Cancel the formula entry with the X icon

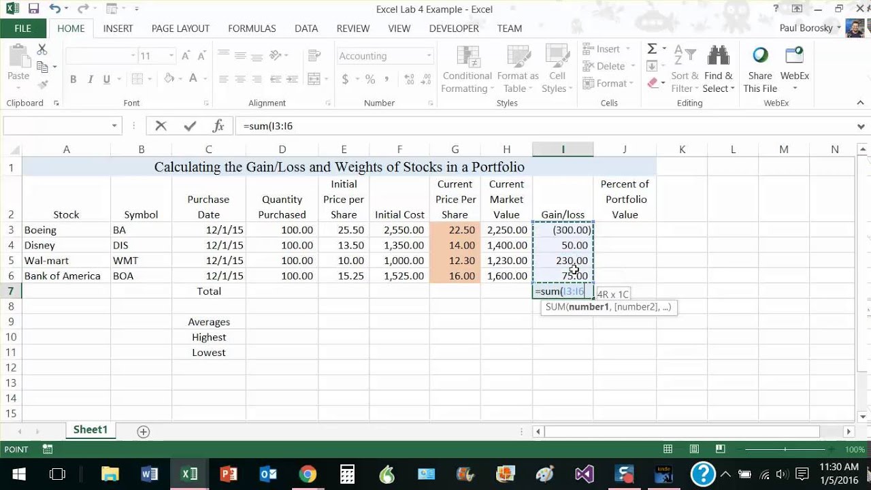[161, 126]
